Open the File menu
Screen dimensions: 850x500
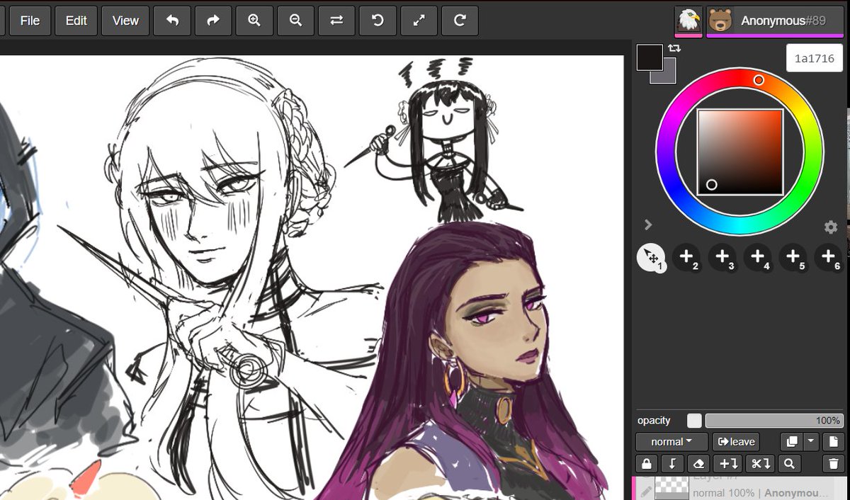pos(30,21)
